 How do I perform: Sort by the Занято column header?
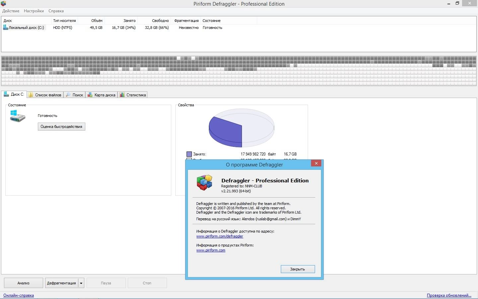coord(121,21)
